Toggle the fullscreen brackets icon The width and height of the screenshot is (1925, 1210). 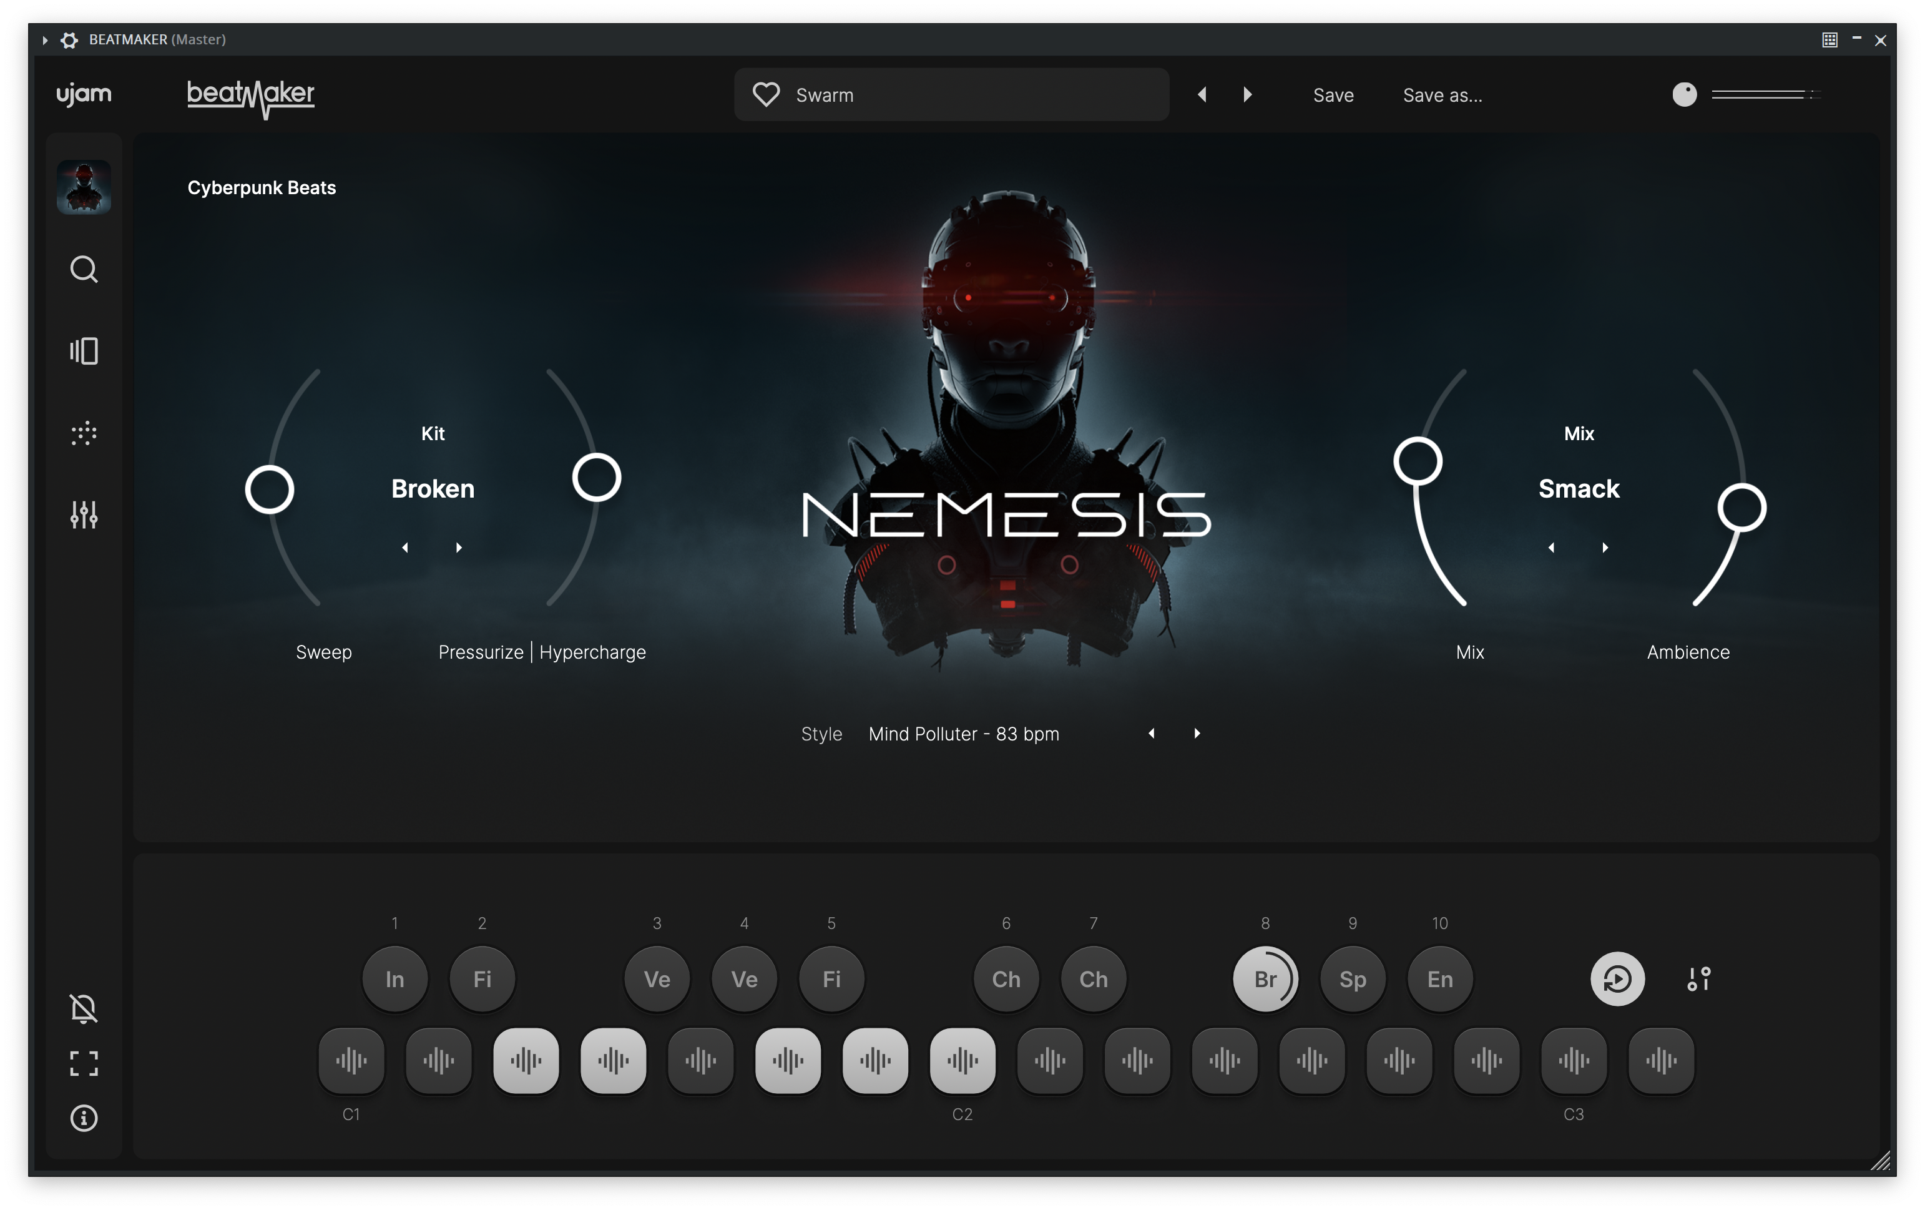(x=83, y=1064)
